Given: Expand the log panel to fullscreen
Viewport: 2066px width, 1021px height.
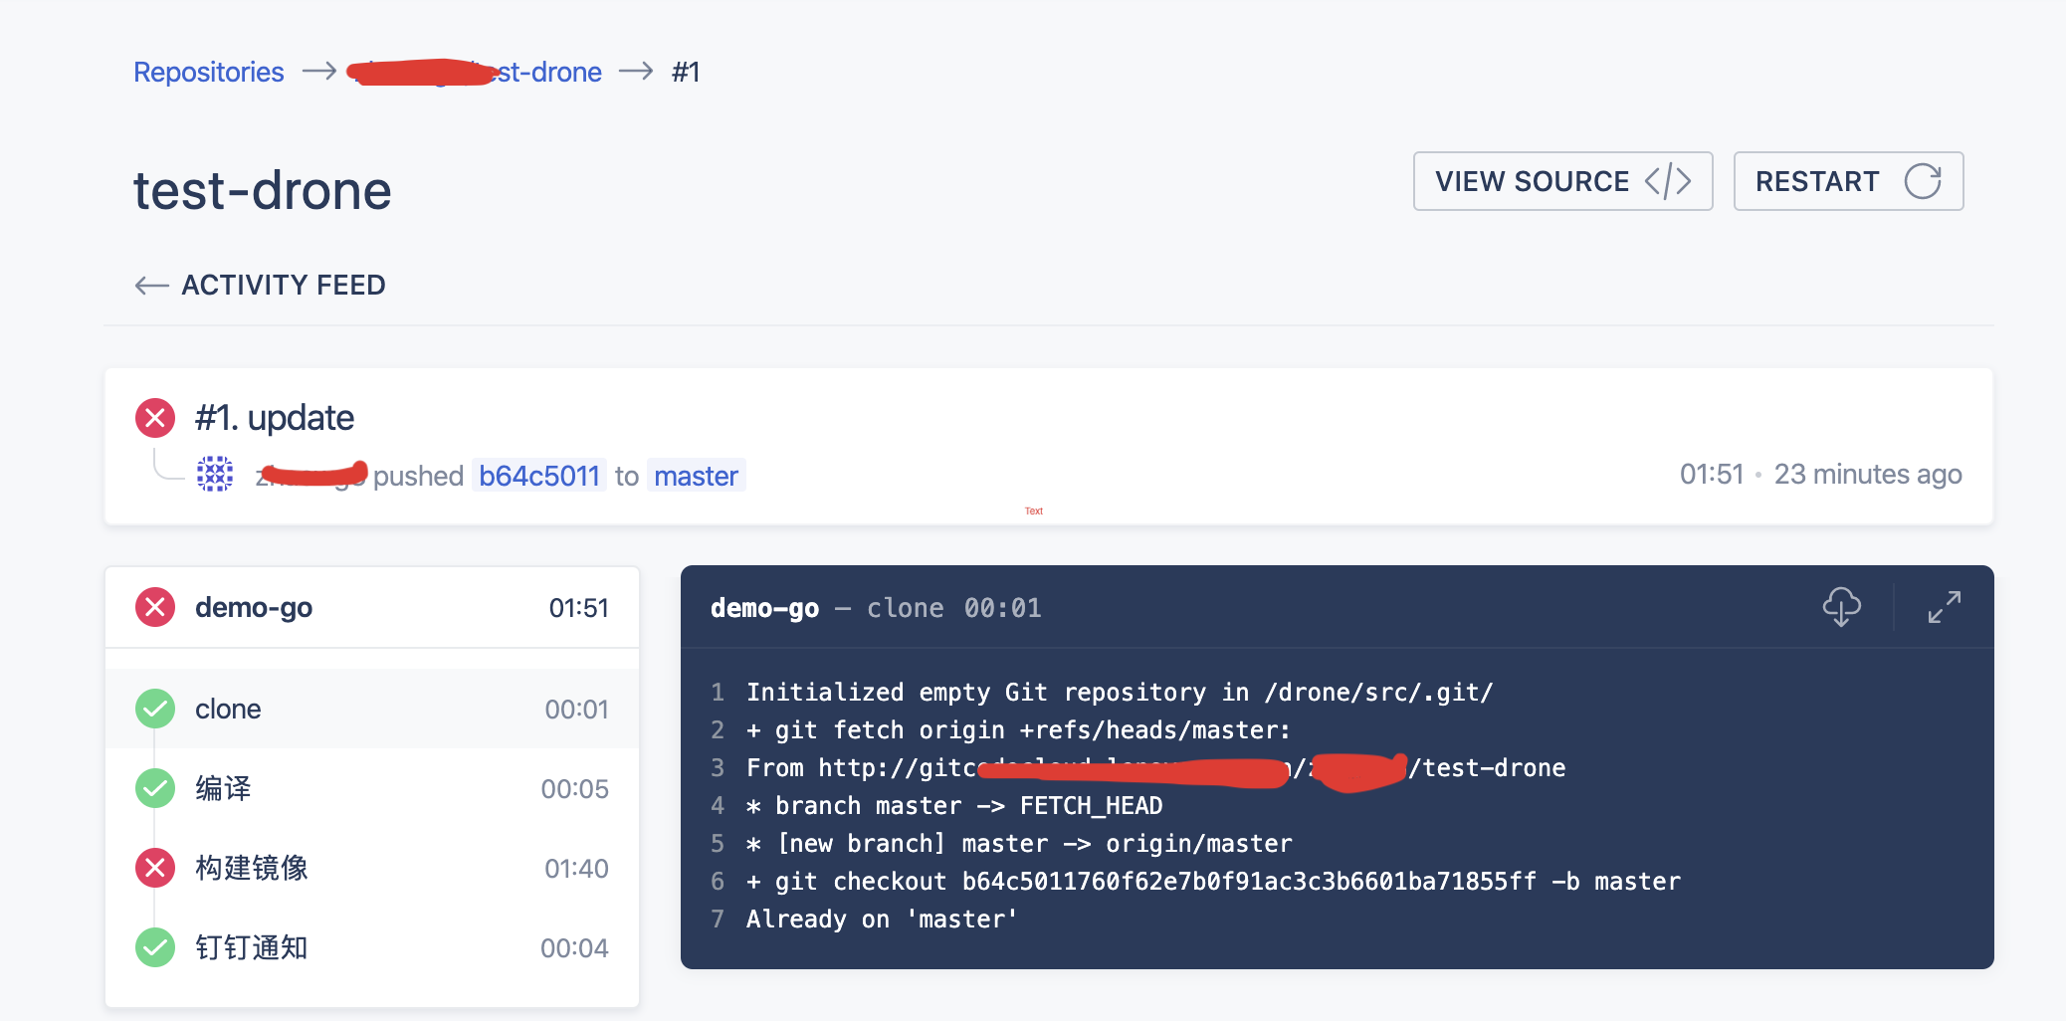Looking at the screenshot, I should (1944, 607).
